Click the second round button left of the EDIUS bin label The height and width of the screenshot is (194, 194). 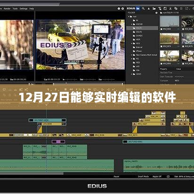pyautogui.click(x=123, y=8)
